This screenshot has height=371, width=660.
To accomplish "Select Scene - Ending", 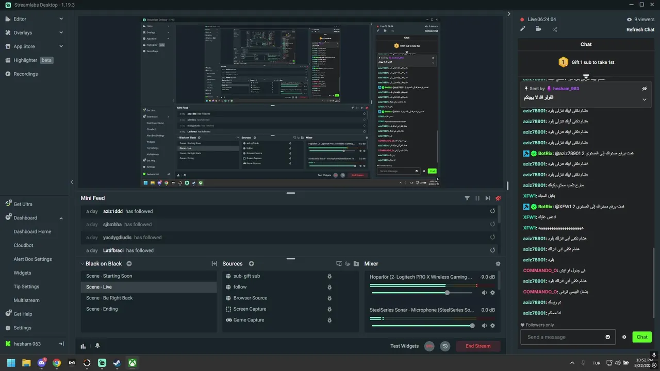I will coord(148,309).
